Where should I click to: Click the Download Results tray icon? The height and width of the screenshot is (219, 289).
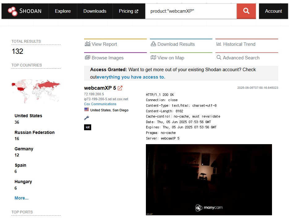(153, 44)
